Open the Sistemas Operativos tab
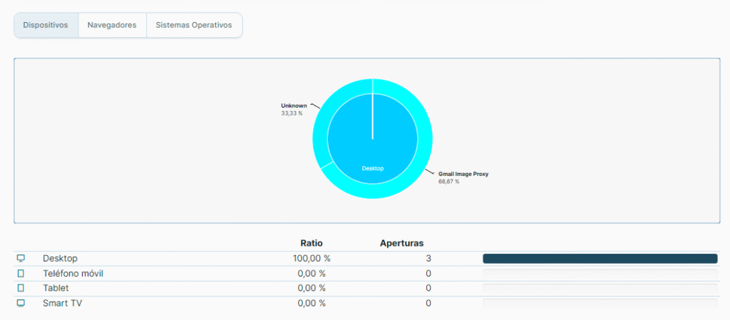The height and width of the screenshot is (320, 730). click(x=194, y=25)
